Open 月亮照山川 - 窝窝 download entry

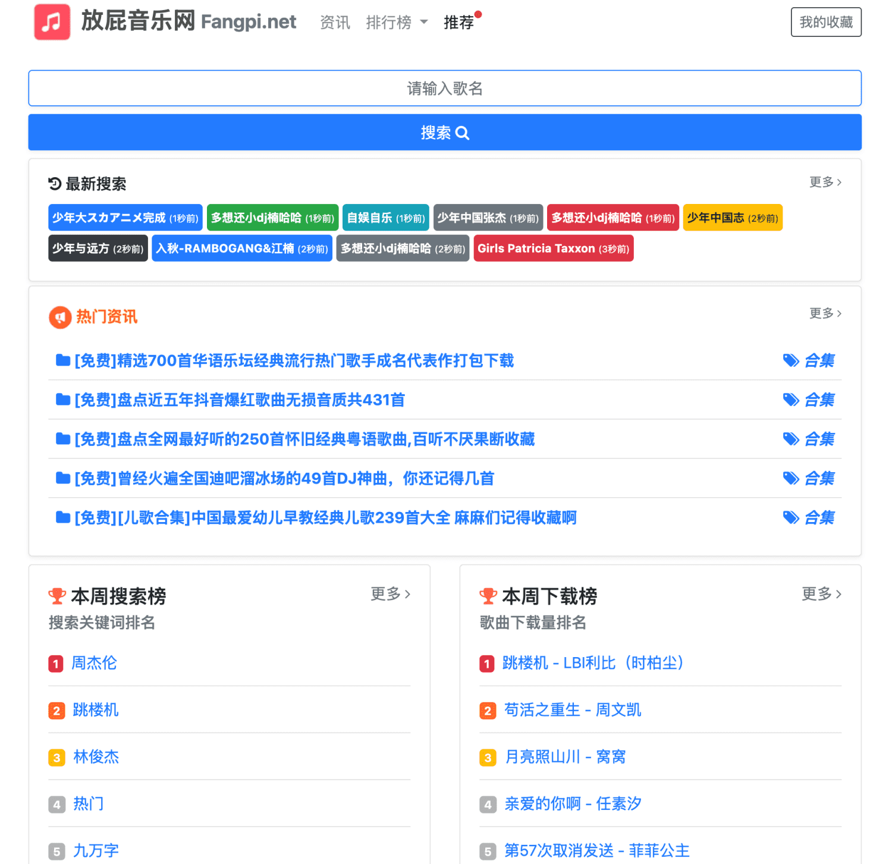[x=565, y=757]
